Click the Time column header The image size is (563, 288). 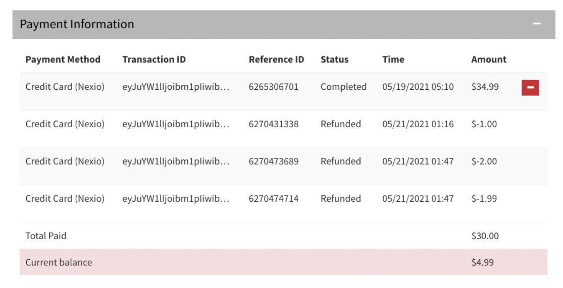[x=393, y=59]
